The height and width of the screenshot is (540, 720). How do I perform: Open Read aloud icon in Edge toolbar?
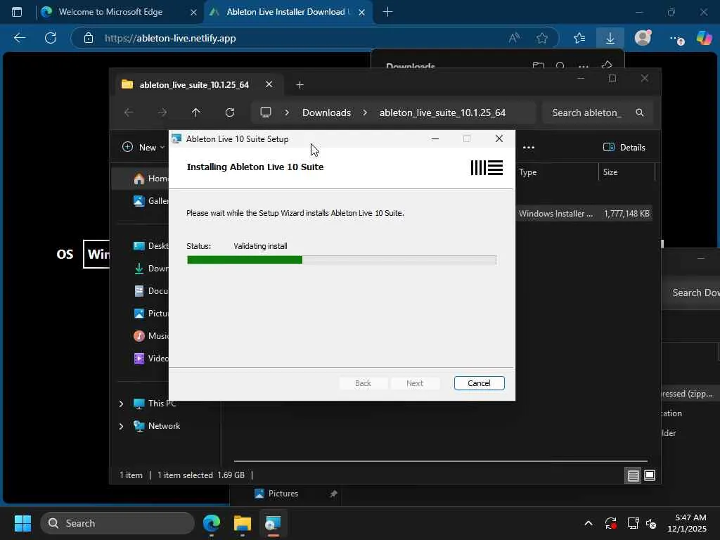point(514,38)
